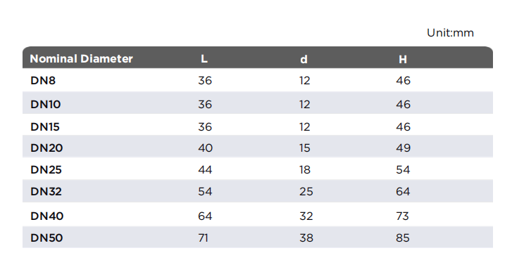The image size is (512, 267).
Task: Select the H column header
Action: [x=403, y=59]
